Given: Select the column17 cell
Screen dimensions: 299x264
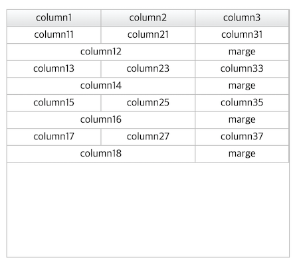Looking at the screenshot, I should pos(54,137).
